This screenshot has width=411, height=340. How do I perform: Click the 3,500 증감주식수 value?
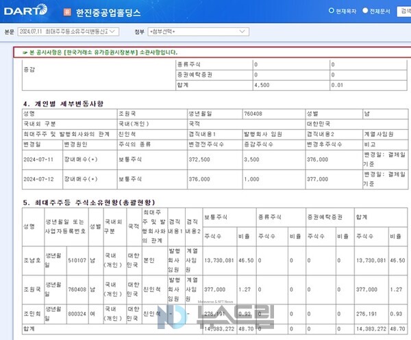point(251,159)
